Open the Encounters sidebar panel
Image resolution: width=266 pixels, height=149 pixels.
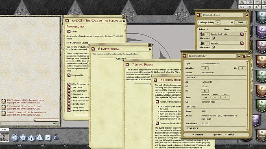point(261,61)
